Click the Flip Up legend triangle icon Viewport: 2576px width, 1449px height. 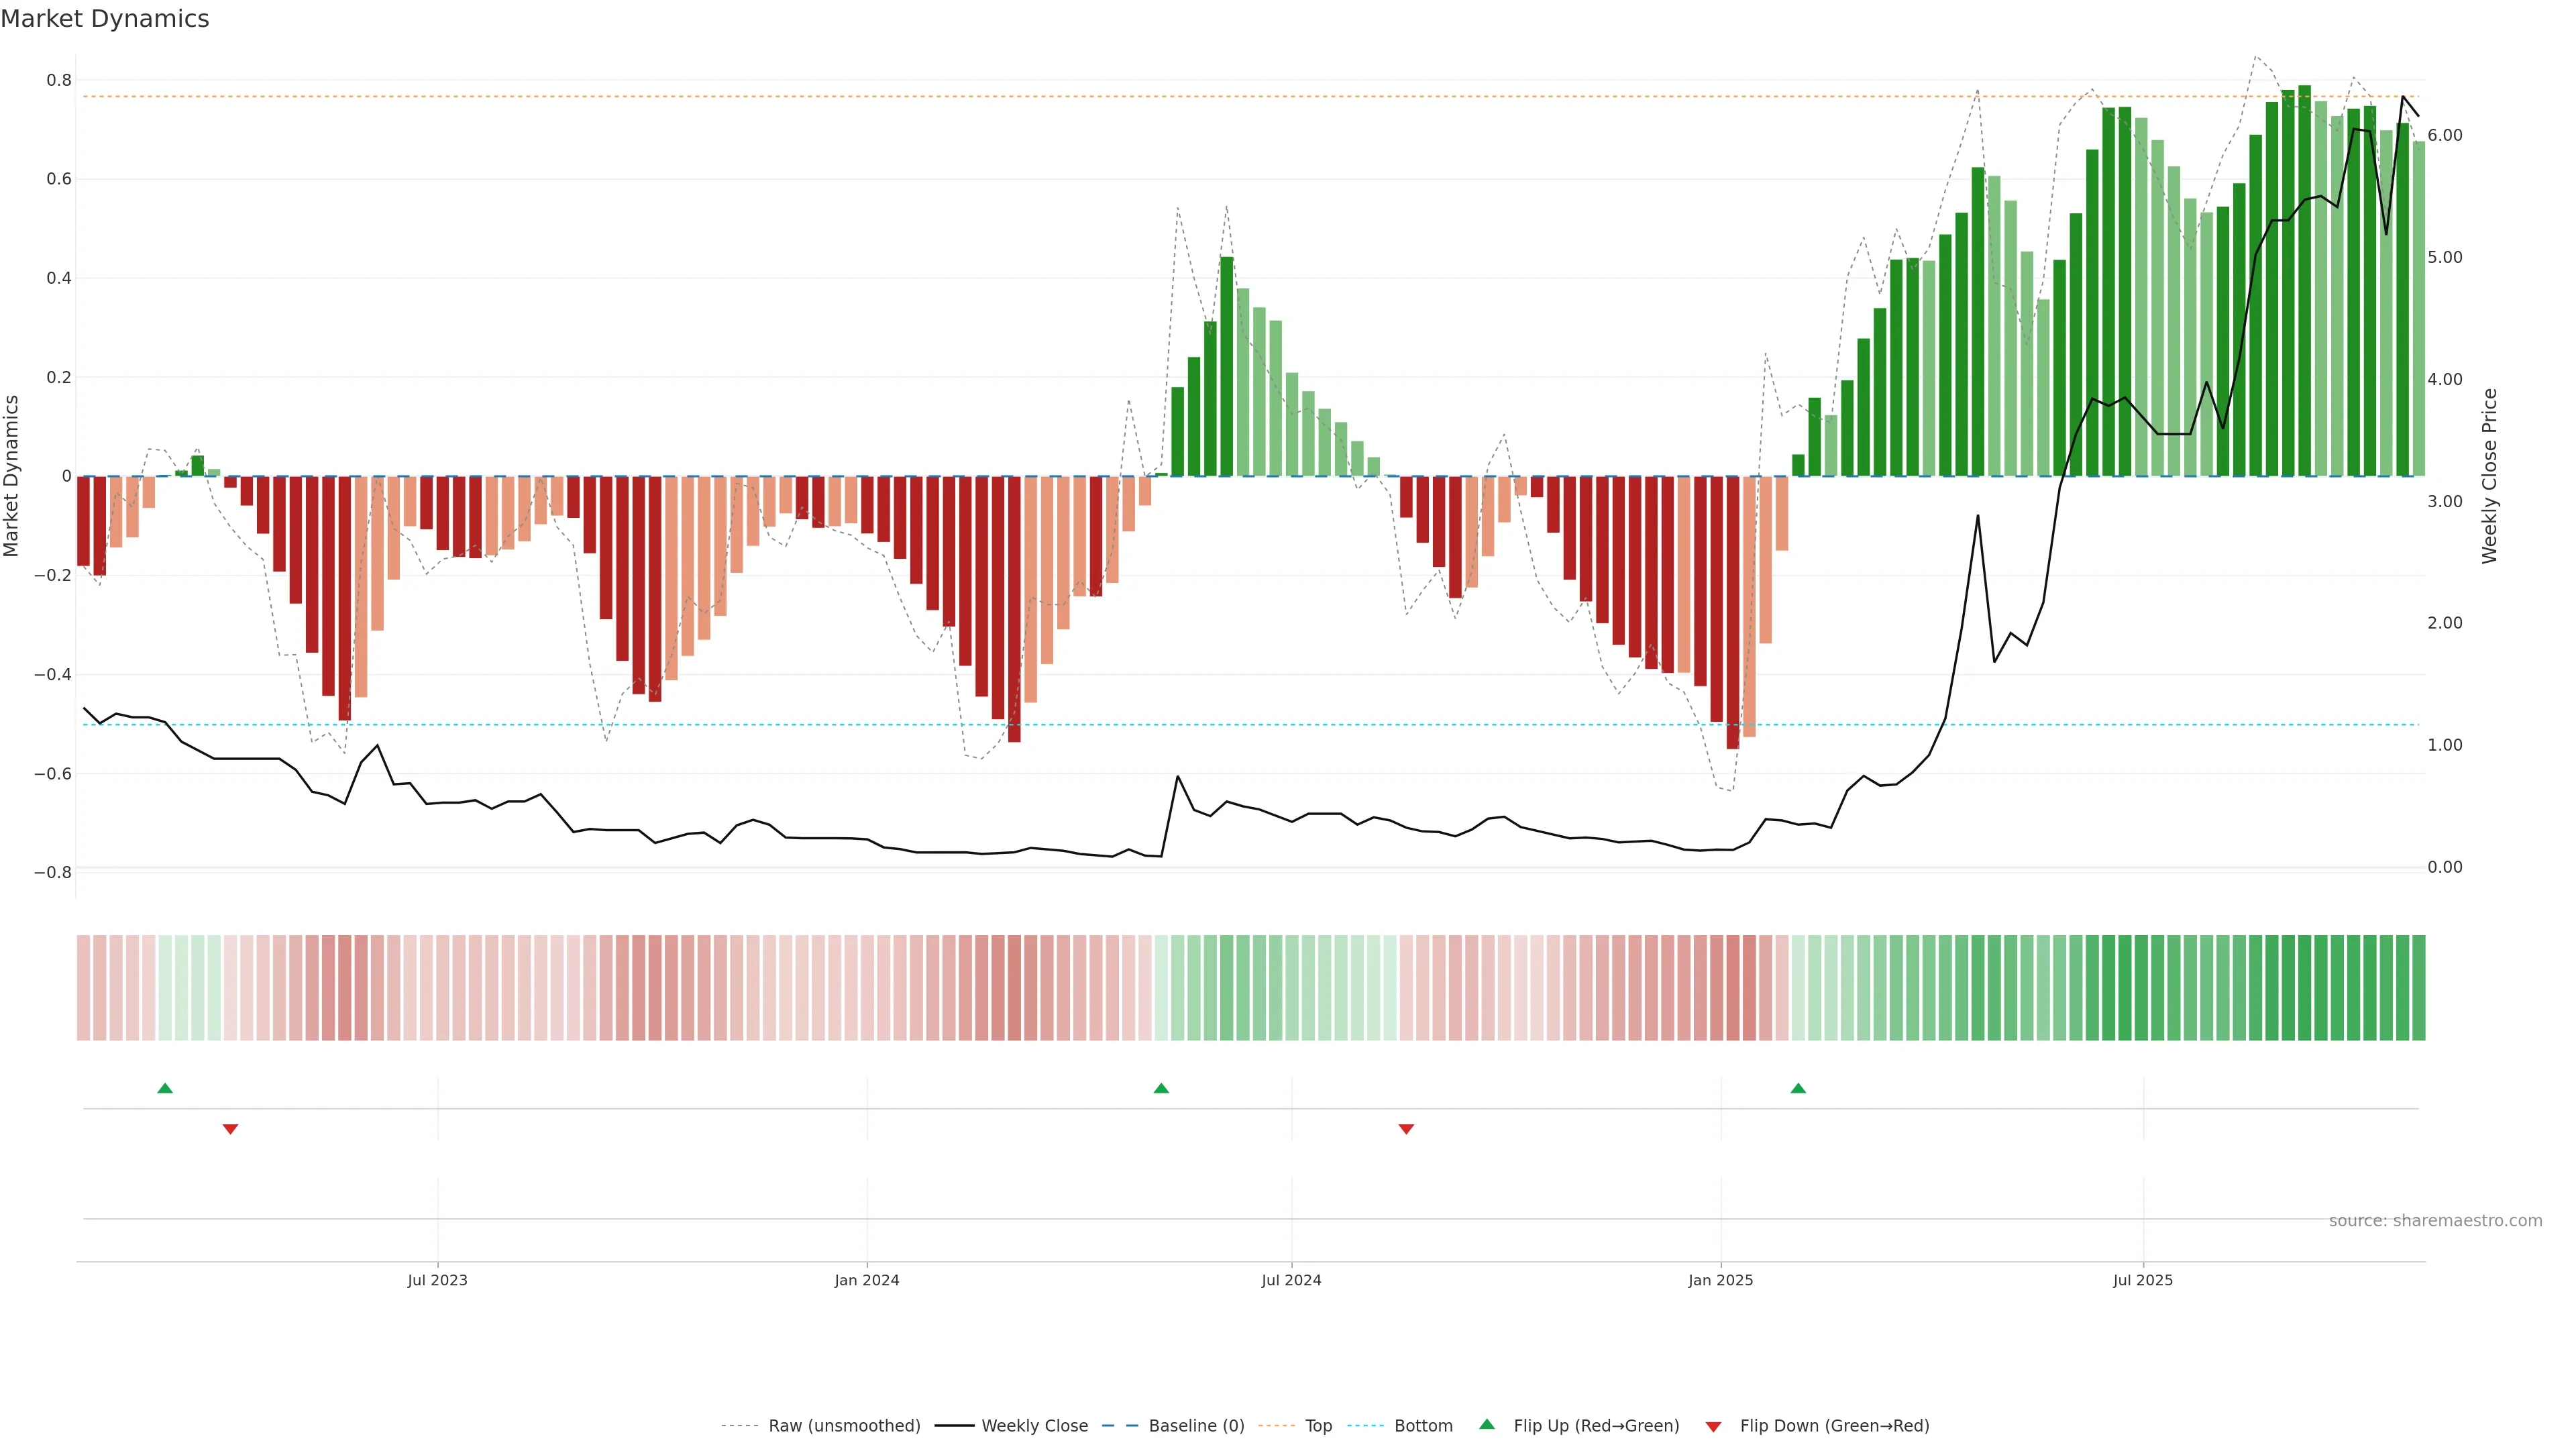(1487, 1424)
